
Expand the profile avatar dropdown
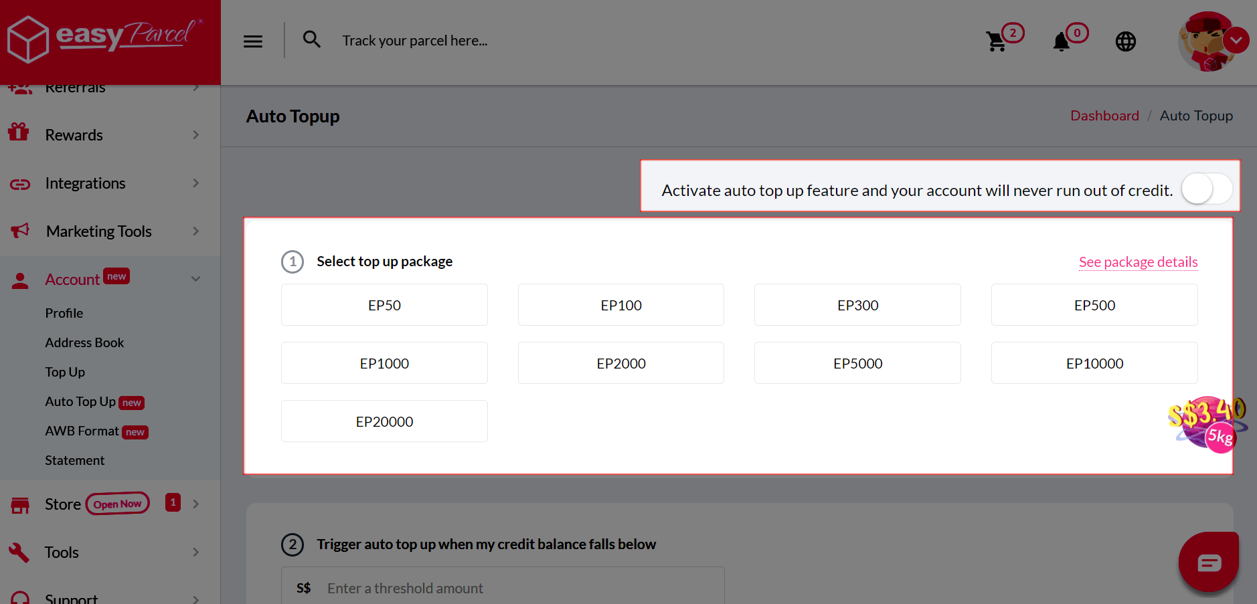tap(1236, 40)
